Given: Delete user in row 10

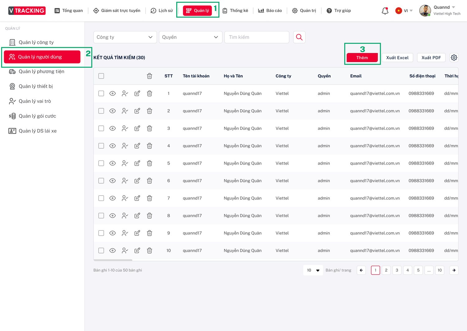Looking at the screenshot, I should pos(149,250).
